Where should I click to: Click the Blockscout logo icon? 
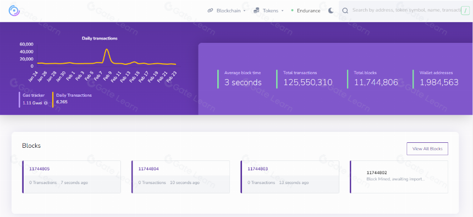coord(14,10)
